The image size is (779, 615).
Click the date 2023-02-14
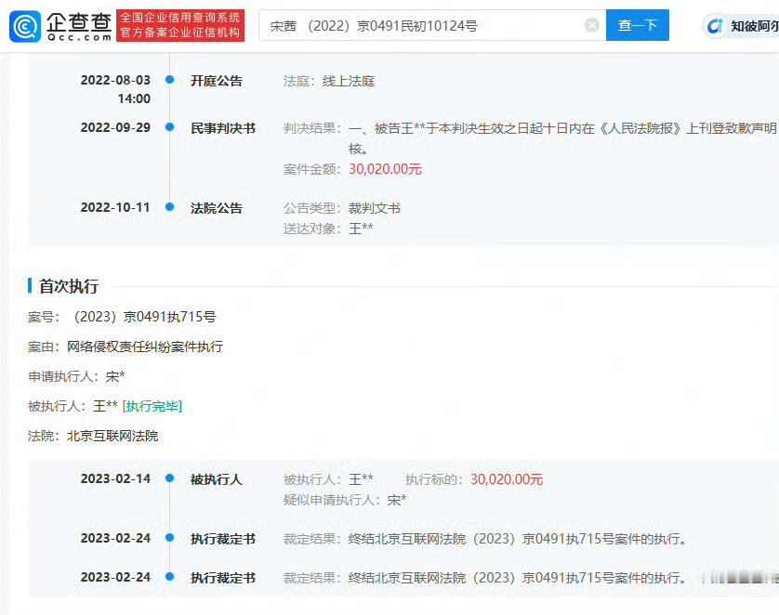(x=115, y=478)
